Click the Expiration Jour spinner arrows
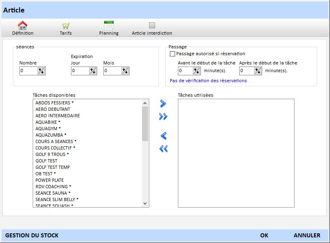The width and height of the screenshot is (330, 243). (x=93, y=71)
